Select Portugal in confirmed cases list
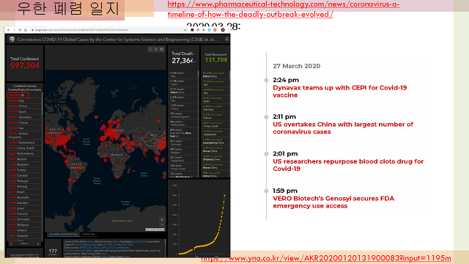Image resolution: width=469 pixels, height=264 pixels. point(24,181)
